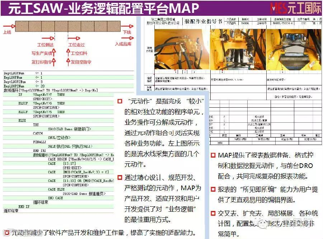Screen dimensions: 323x239
Task: Click the line '严格测试的元动作，MAP为'
Action: coord(163,188)
